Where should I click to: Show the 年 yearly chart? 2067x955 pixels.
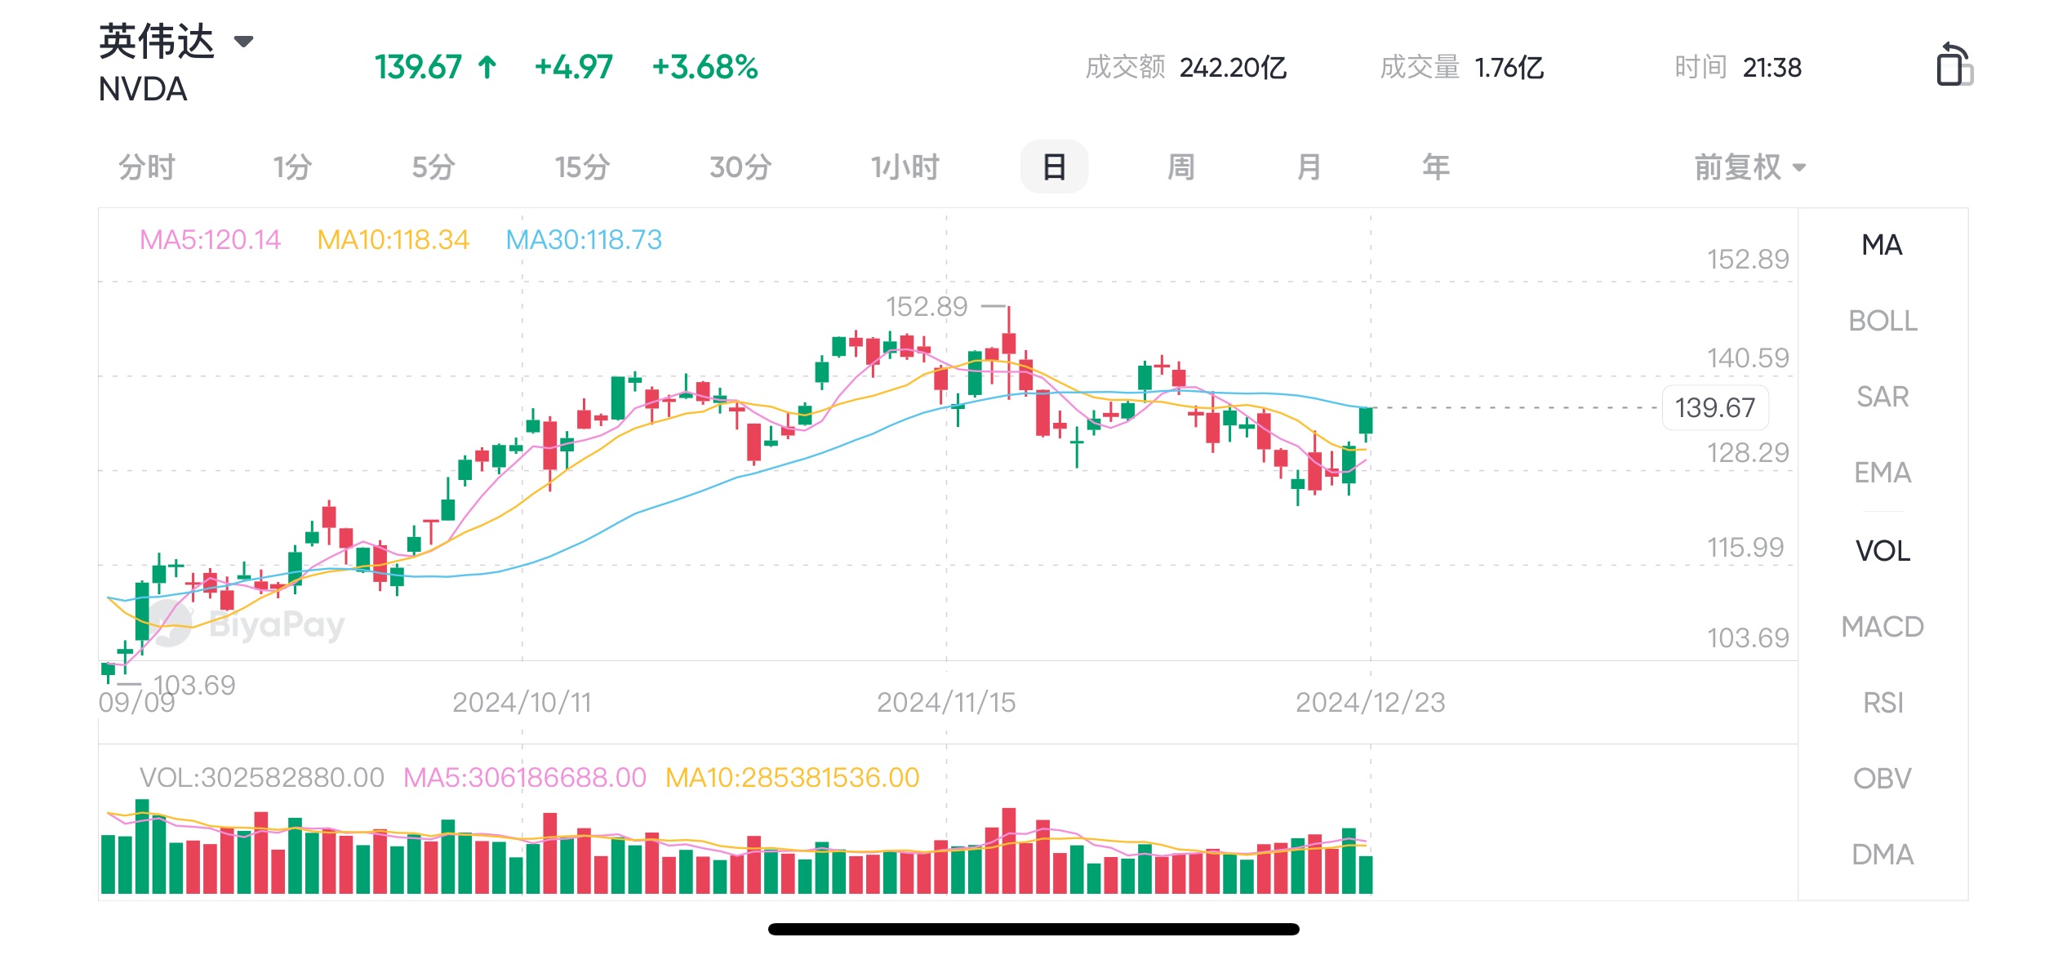tap(1436, 167)
